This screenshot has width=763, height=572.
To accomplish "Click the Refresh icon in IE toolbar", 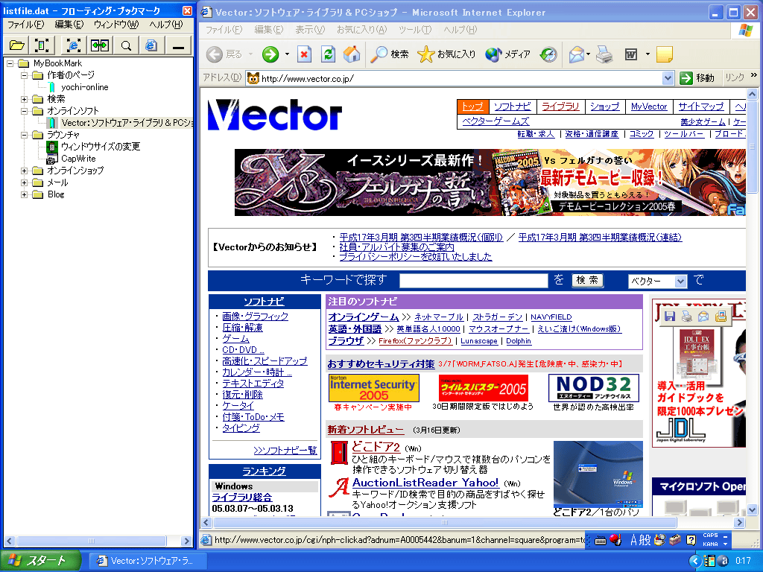I will pos(329,54).
